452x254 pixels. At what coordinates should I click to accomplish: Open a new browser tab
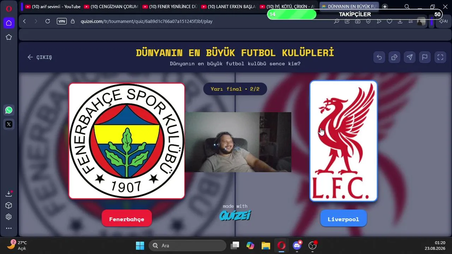pos(385,7)
